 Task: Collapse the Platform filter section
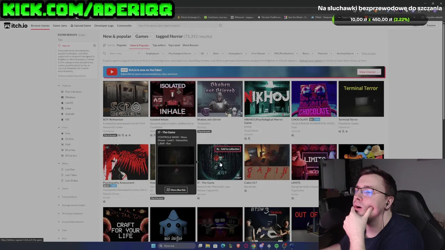pyautogui.click(x=65, y=86)
